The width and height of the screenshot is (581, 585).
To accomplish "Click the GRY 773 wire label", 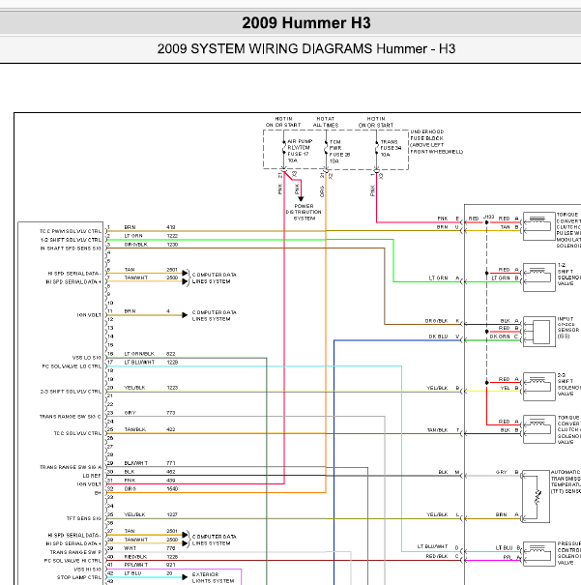I will (150, 413).
